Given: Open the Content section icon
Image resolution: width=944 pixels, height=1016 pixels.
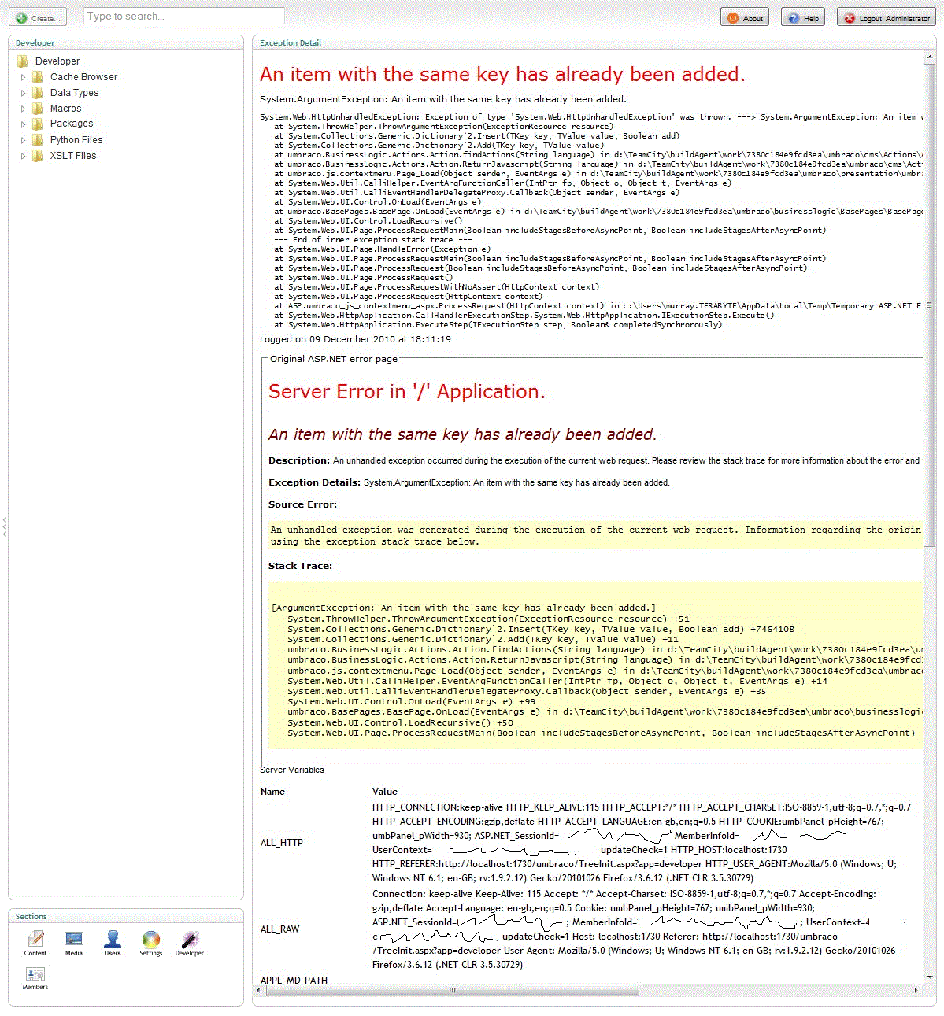Looking at the screenshot, I should coord(35,939).
